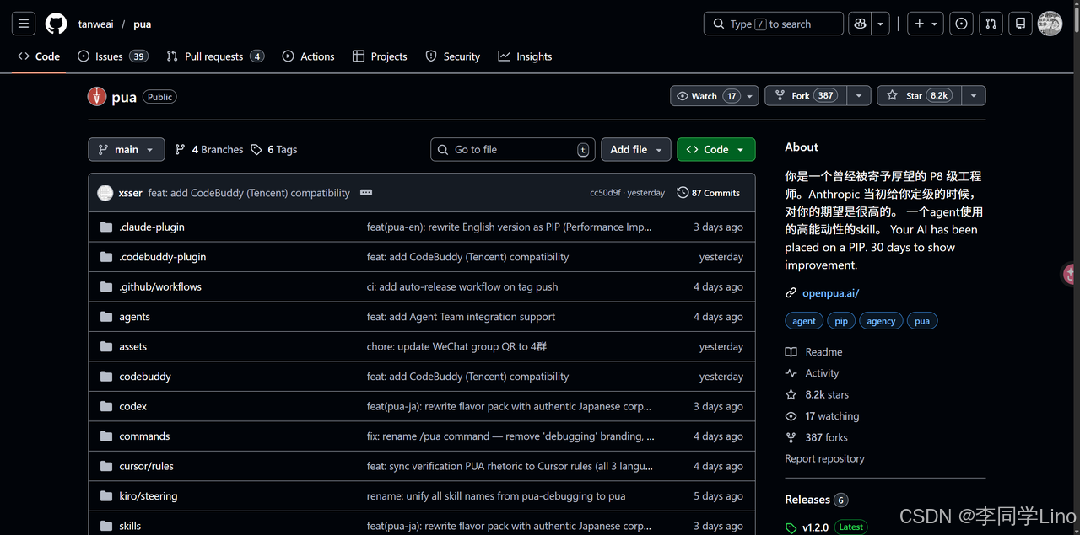The width and height of the screenshot is (1080, 535).
Task: Click the tag icon next to 6 Tags
Action: [x=257, y=149]
